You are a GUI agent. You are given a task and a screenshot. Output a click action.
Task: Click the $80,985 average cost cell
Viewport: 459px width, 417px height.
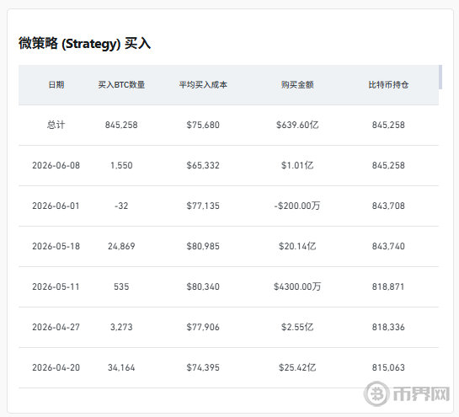(x=203, y=246)
